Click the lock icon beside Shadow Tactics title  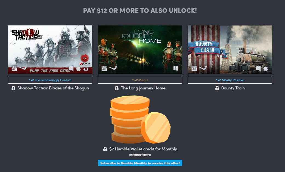[13, 88]
